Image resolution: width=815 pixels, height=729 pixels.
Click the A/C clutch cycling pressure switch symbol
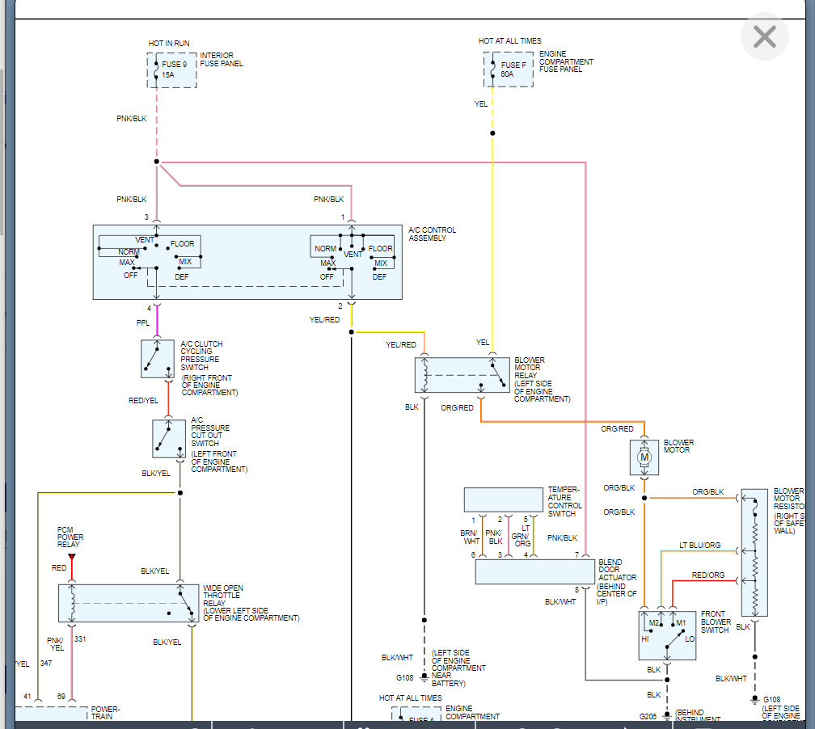[x=158, y=359]
